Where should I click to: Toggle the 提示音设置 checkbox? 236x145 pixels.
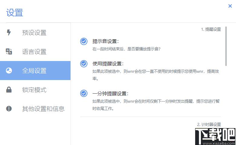click(x=84, y=41)
